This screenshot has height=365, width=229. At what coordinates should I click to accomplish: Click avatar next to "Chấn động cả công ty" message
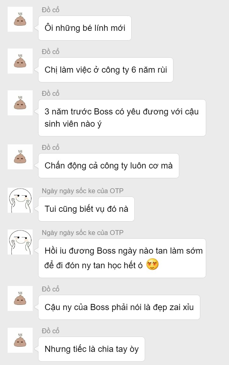click(x=20, y=157)
